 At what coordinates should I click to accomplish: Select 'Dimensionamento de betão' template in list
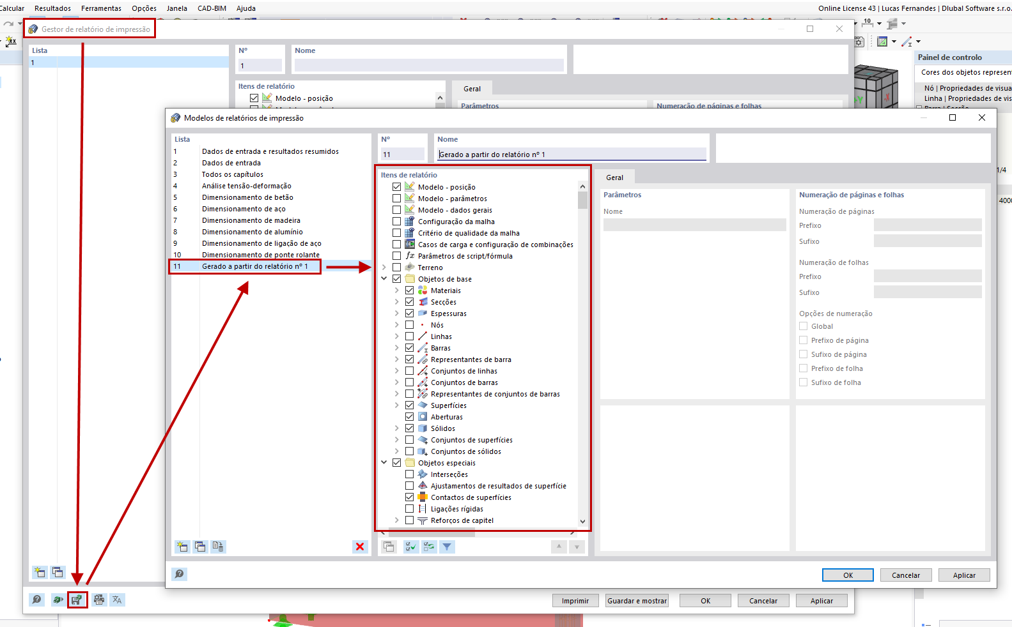(x=247, y=197)
